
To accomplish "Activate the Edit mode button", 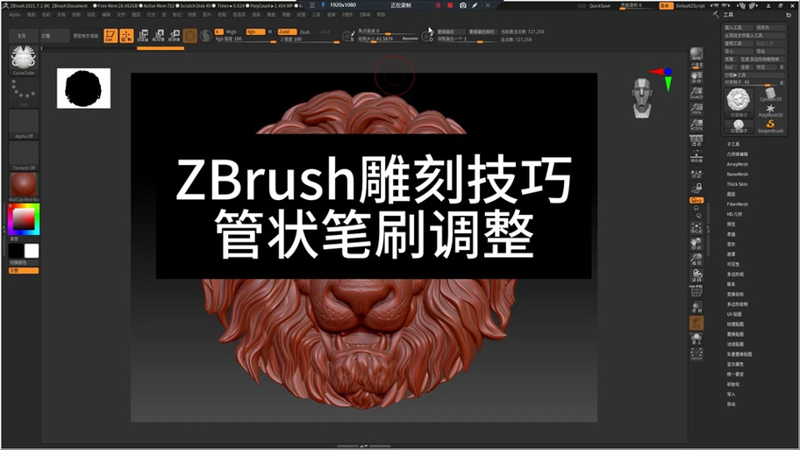I will coord(111,36).
